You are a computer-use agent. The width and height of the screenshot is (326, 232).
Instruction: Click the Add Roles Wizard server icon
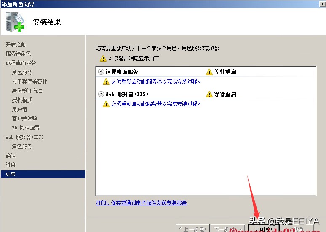click(15, 22)
